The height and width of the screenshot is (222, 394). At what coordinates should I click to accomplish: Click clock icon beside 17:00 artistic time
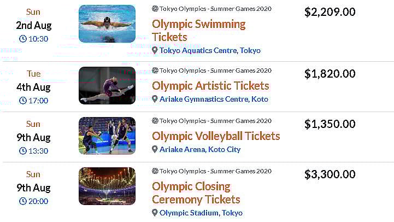(23, 101)
